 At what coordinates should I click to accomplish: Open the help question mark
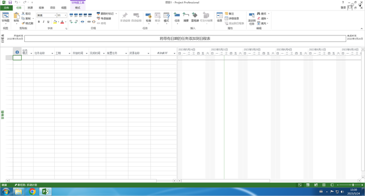point(343,3)
